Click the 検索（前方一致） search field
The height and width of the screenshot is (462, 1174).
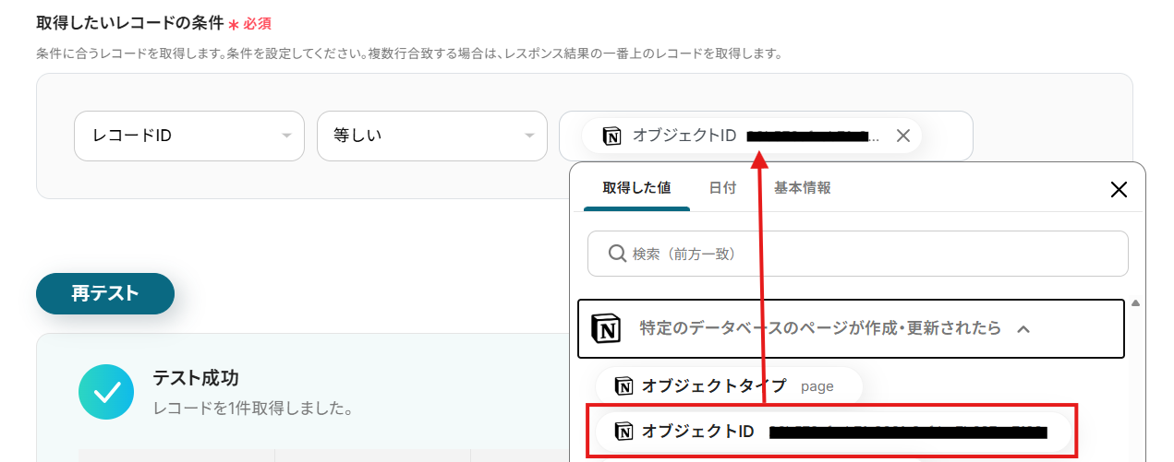tap(858, 254)
